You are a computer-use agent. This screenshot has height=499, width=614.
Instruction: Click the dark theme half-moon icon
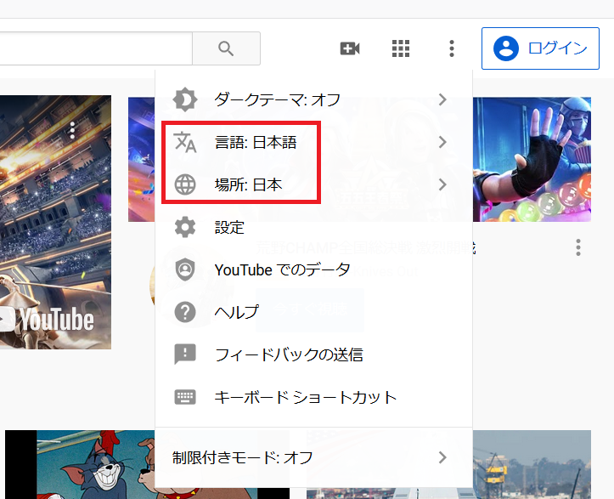[185, 99]
